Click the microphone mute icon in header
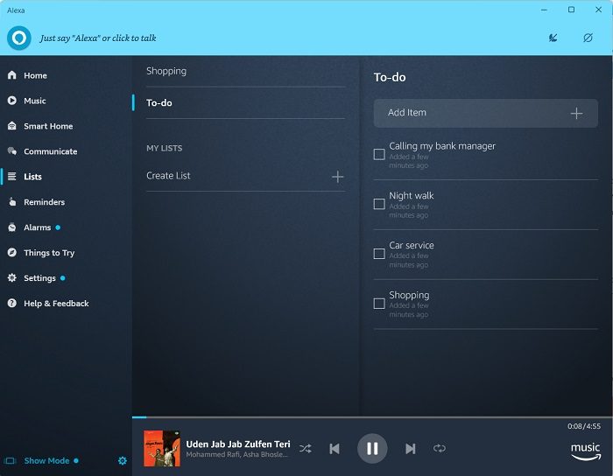The height and width of the screenshot is (476, 613). tap(553, 38)
